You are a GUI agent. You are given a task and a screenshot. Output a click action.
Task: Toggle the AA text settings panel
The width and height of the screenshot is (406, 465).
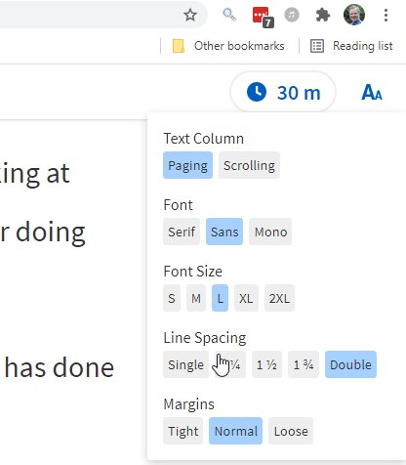[372, 92]
